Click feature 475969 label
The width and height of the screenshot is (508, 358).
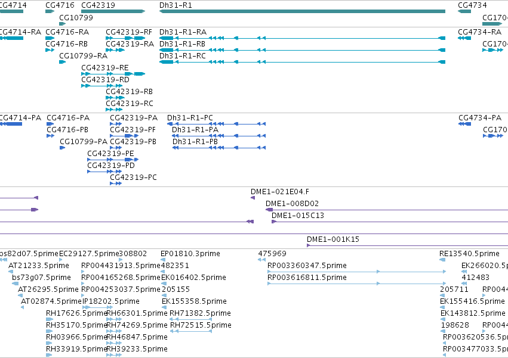point(272,254)
